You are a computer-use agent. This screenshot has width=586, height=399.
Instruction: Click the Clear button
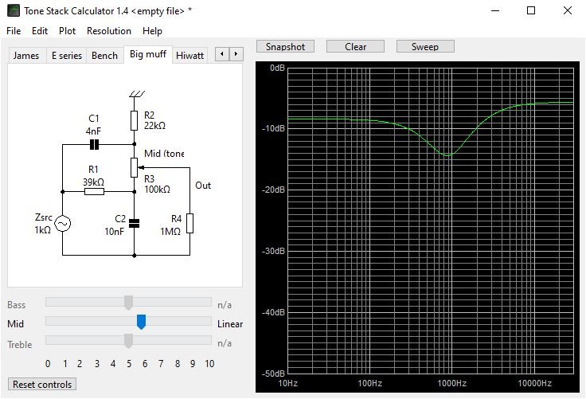click(355, 47)
